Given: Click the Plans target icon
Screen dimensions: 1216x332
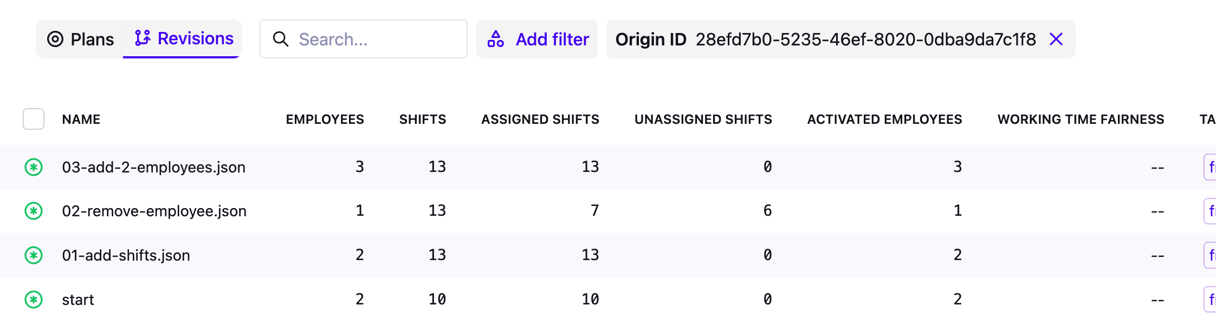Looking at the screenshot, I should click(x=55, y=39).
